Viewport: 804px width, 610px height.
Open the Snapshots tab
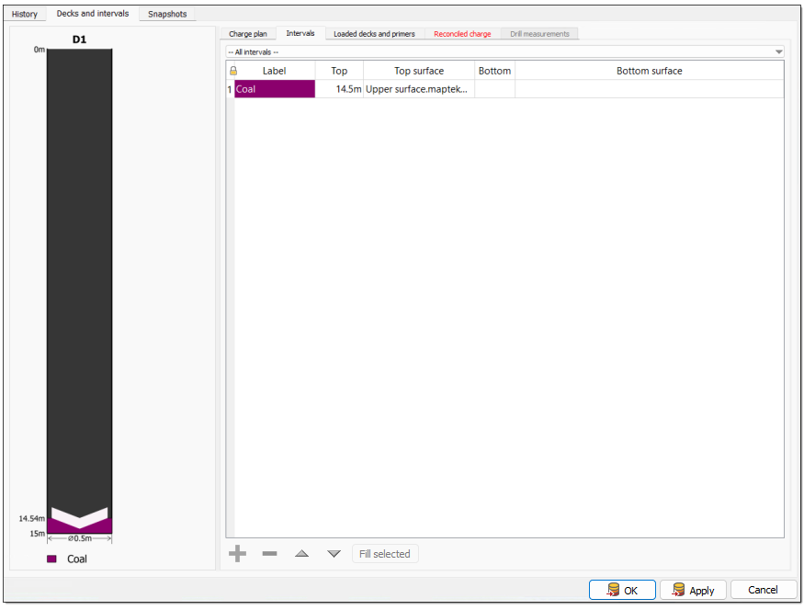click(x=167, y=14)
